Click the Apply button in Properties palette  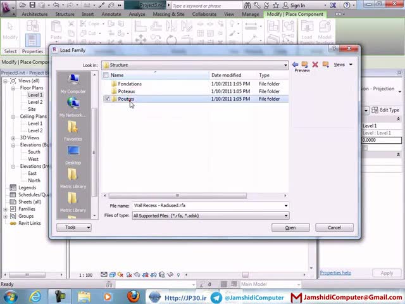pyautogui.click(x=387, y=273)
